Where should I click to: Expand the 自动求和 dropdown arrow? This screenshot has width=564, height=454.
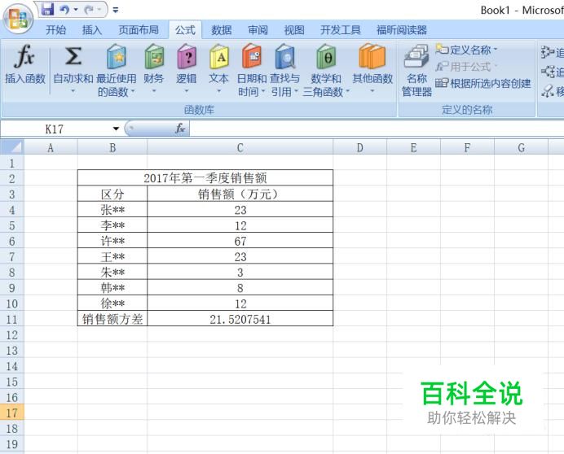pyautogui.click(x=73, y=92)
